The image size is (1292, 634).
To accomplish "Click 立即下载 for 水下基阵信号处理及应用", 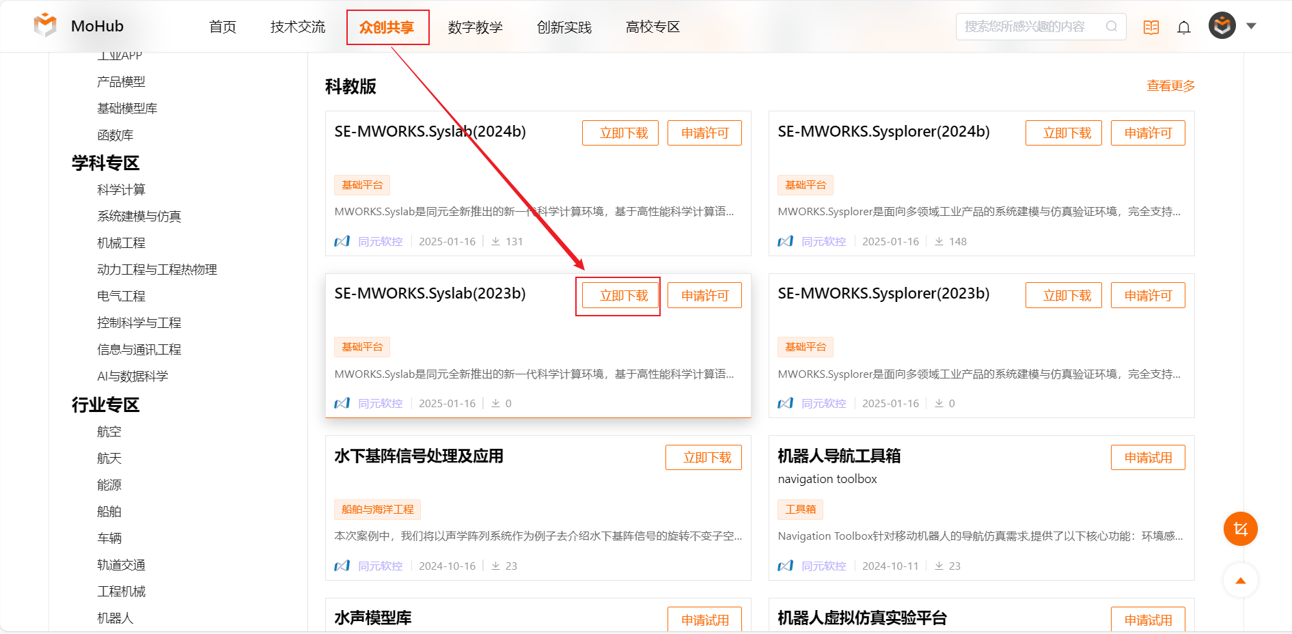I will pyautogui.click(x=704, y=457).
